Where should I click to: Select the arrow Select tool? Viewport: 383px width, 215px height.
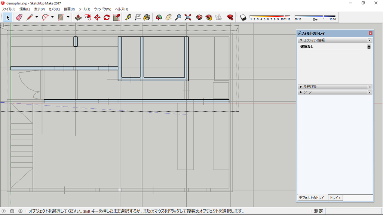click(7, 17)
